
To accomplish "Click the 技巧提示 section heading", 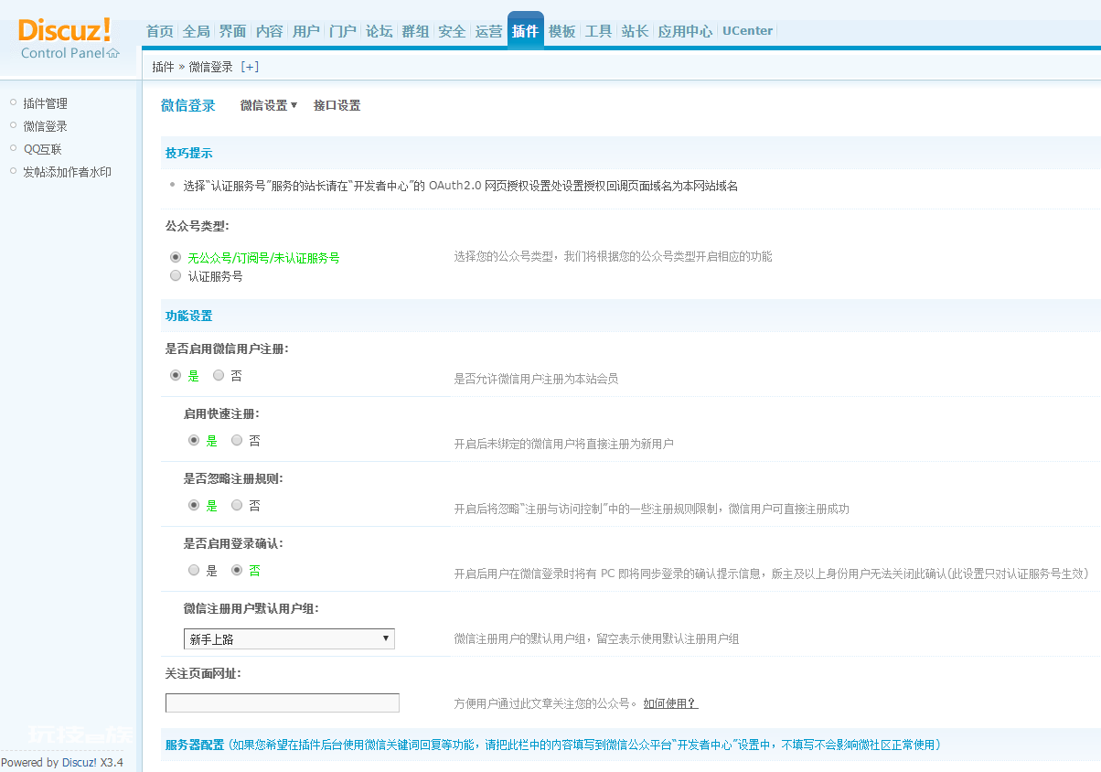I will click(x=188, y=153).
